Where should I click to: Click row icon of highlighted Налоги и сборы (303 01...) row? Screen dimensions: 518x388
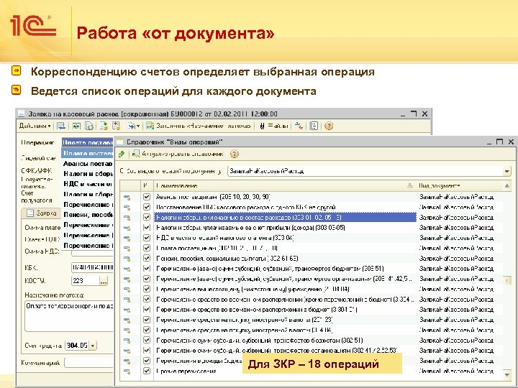coord(127,218)
